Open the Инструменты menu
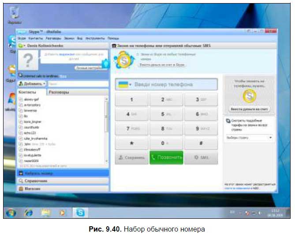 click(95, 38)
